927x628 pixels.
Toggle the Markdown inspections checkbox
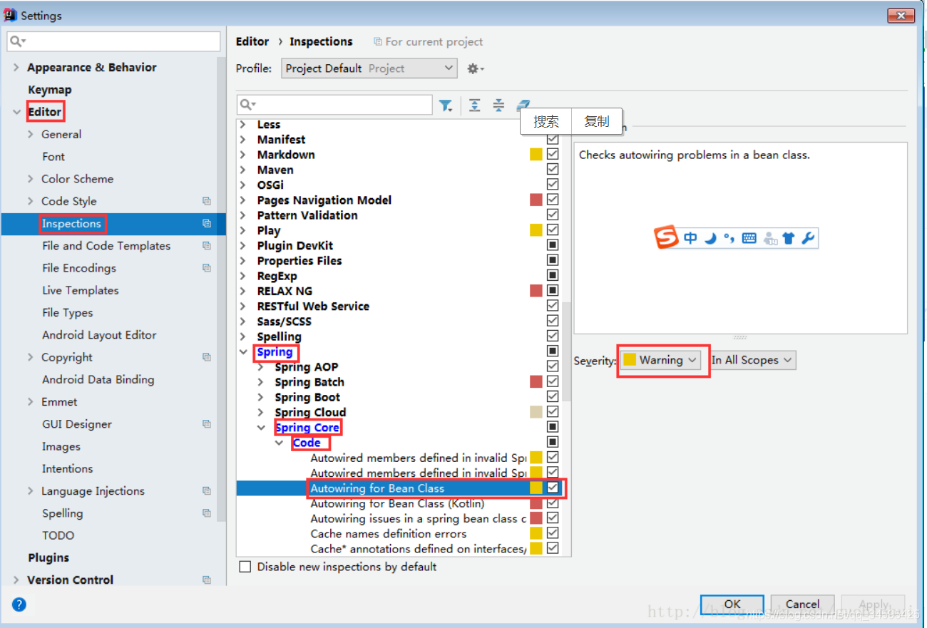(553, 154)
